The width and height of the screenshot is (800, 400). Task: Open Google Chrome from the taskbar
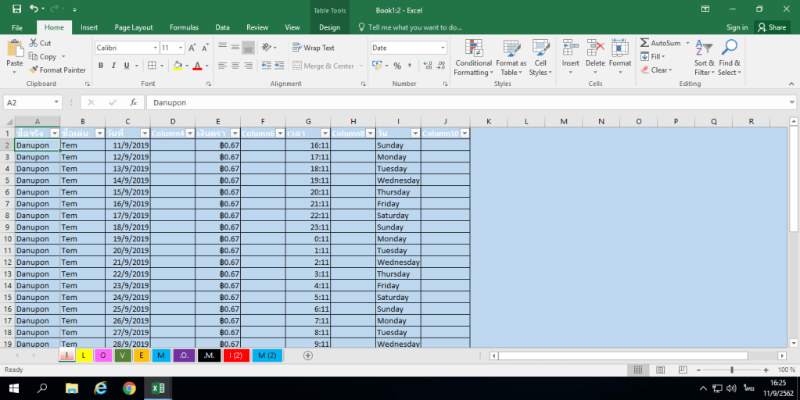point(129,388)
